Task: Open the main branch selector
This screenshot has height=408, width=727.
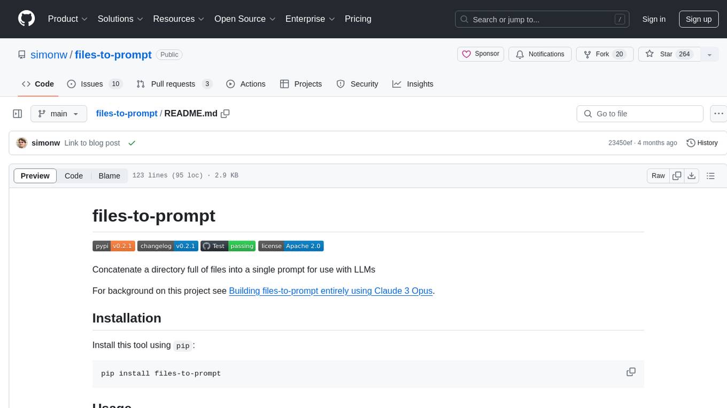Action: coord(59,114)
